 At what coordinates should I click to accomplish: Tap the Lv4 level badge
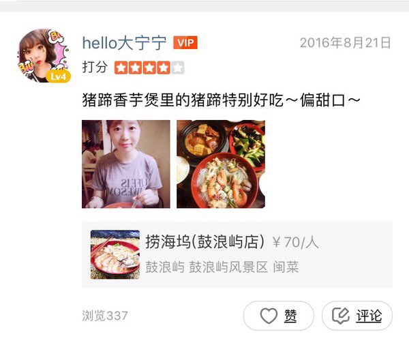pos(58,76)
